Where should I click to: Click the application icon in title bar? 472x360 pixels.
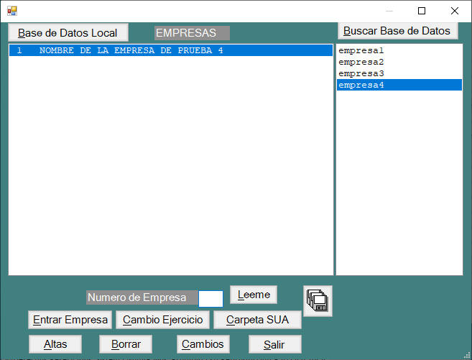(x=11, y=11)
